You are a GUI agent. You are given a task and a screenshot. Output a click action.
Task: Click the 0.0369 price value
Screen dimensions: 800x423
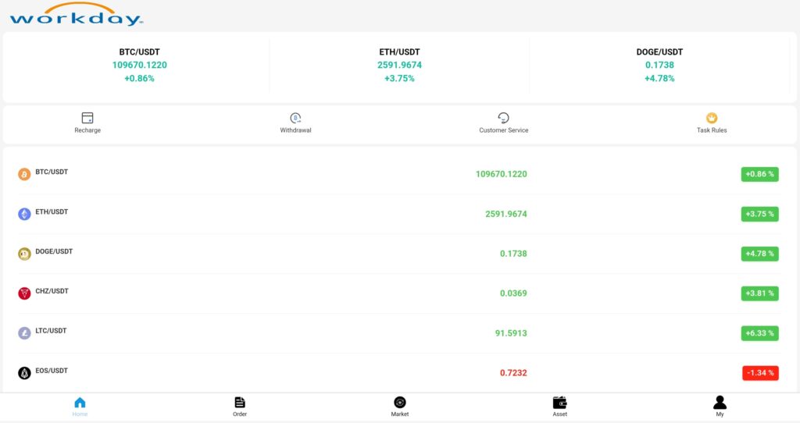coord(513,293)
